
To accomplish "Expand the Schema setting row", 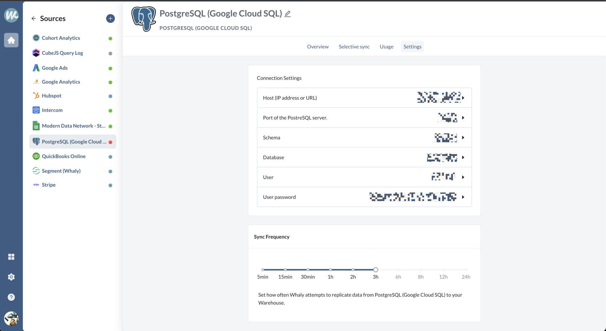I will pyautogui.click(x=364, y=138).
